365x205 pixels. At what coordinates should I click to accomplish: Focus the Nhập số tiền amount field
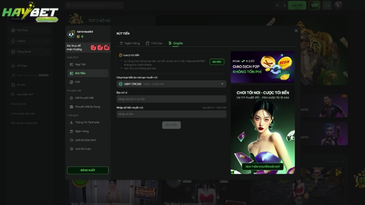tap(171, 114)
